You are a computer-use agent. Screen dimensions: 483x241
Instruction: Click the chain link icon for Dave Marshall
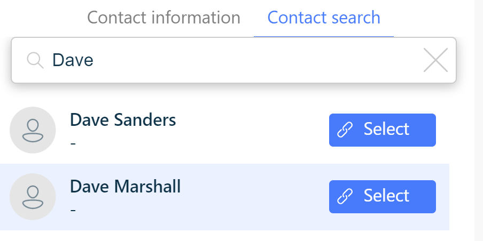(x=345, y=196)
